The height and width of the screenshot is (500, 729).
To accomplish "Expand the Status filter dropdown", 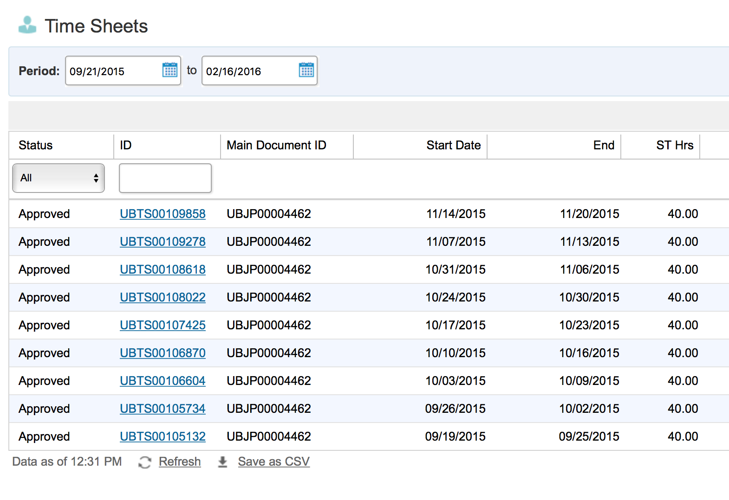I will (59, 178).
